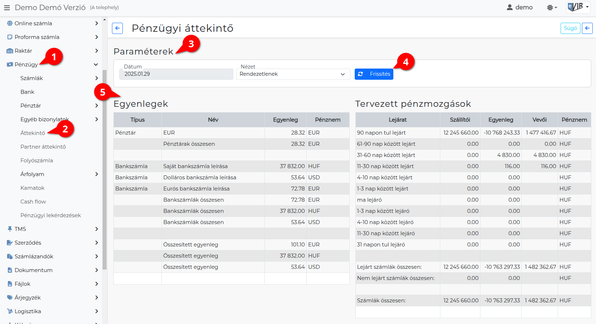The width and height of the screenshot is (596, 324).
Task: Collapse the Pénzügy menu section
Action: [96, 65]
